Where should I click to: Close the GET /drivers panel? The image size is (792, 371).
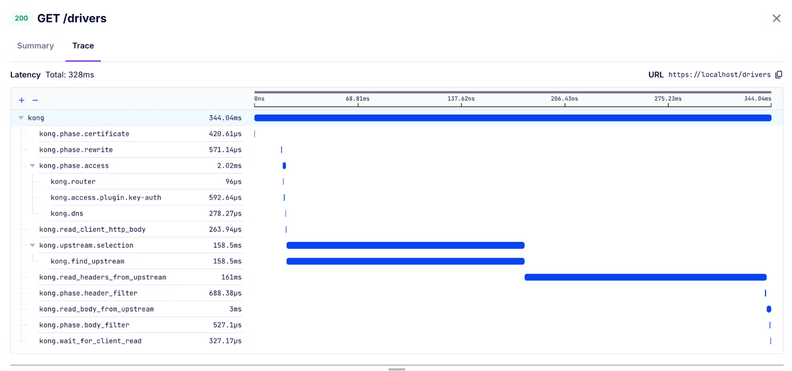click(x=776, y=18)
